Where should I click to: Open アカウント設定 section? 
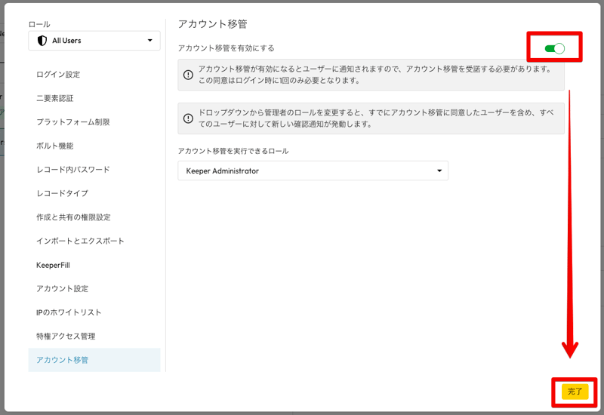coord(62,288)
